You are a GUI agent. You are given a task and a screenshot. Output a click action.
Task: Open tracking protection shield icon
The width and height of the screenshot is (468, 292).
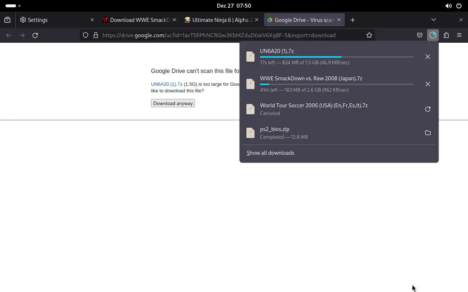[x=86, y=35]
